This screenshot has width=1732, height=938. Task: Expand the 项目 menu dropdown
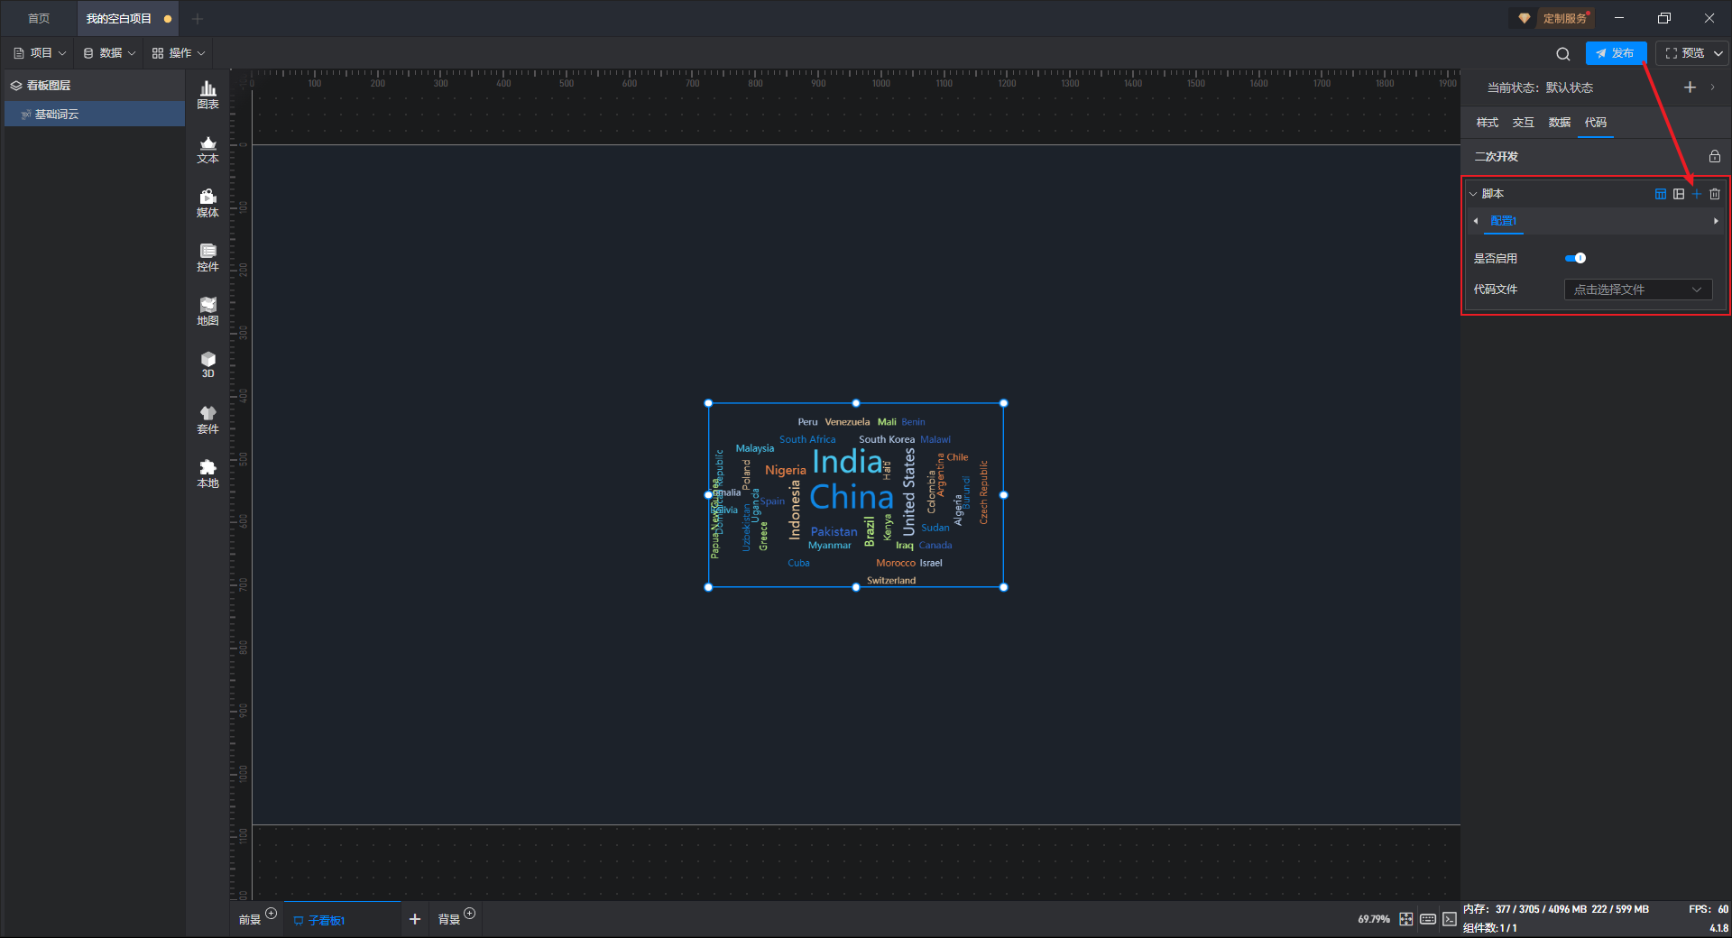point(40,53)
